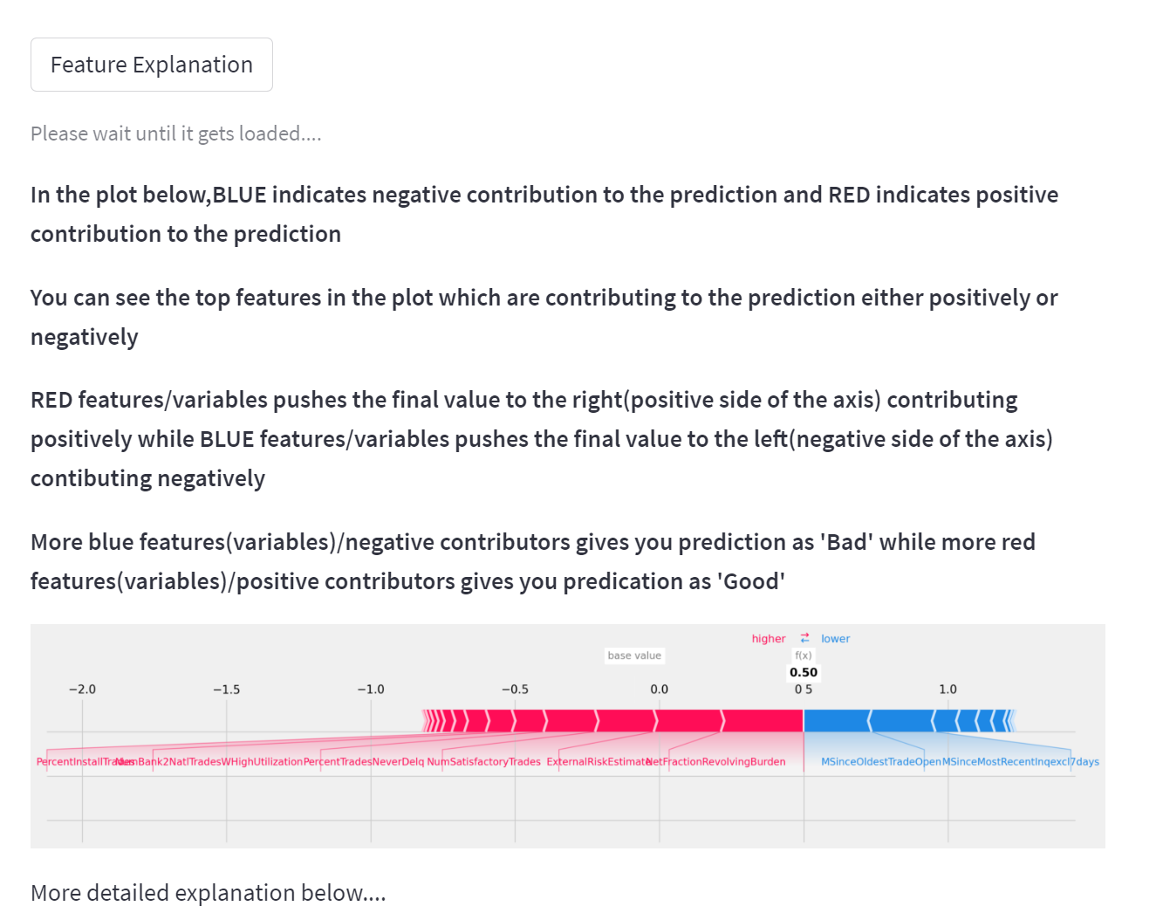Screen dimensions: 1163x913
Task: Toggle the 'higher' label on the force plot
Action: 768,638
